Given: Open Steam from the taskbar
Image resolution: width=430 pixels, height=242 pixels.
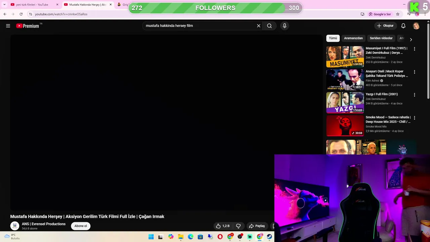Looking at the screenshot, I should pos(269,237).
